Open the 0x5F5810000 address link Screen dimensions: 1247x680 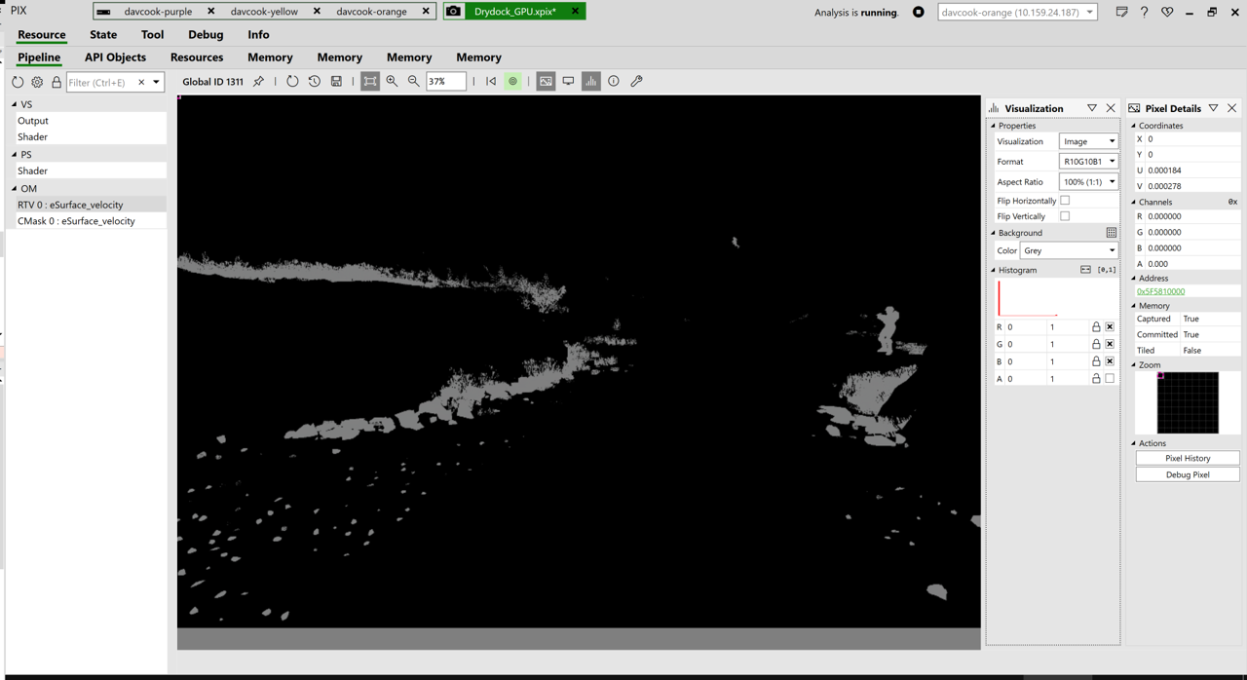click(x=1160, y=291)
